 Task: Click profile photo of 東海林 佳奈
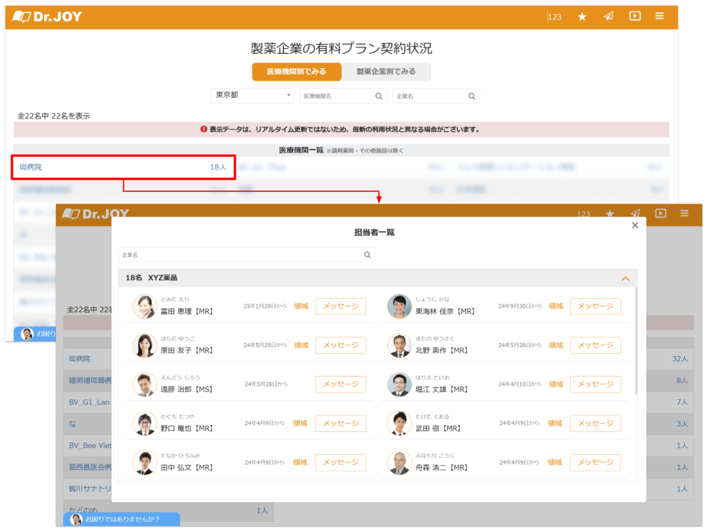399,306
